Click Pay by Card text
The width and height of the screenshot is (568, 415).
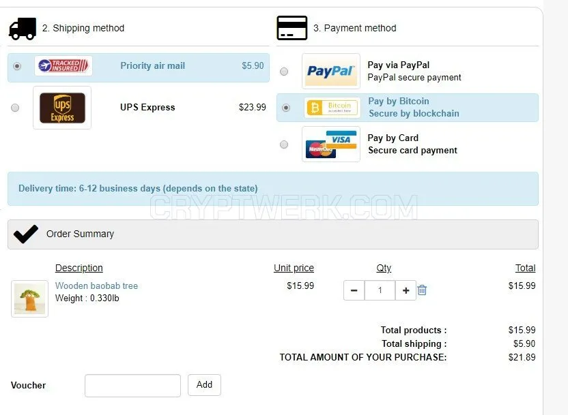click(393, 138)
